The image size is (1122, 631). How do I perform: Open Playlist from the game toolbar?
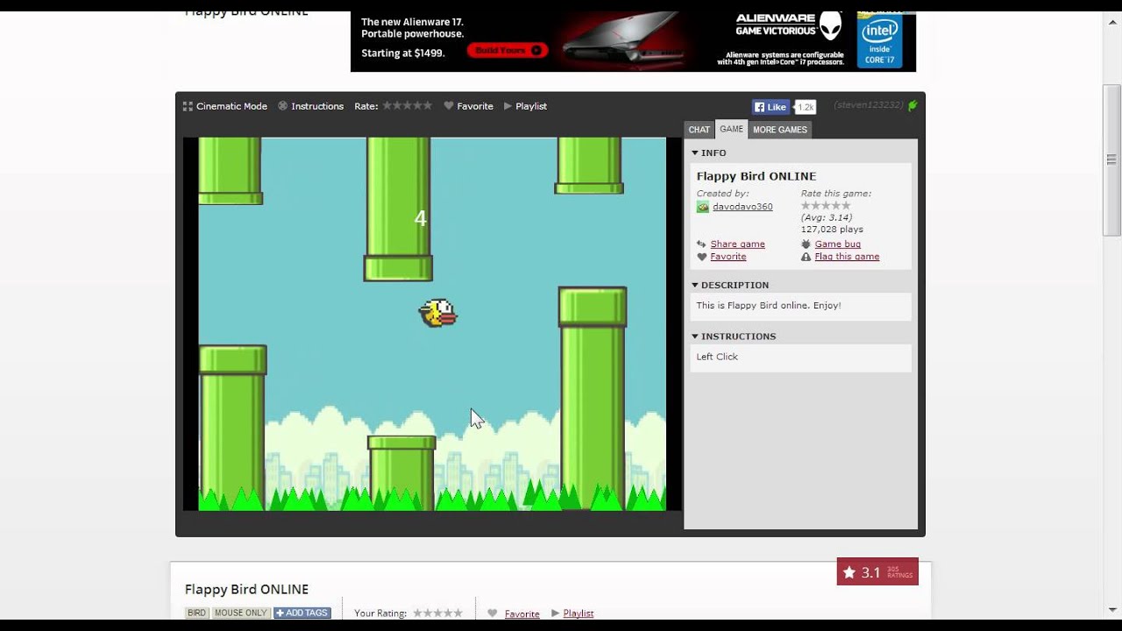[x=531, y=106]
